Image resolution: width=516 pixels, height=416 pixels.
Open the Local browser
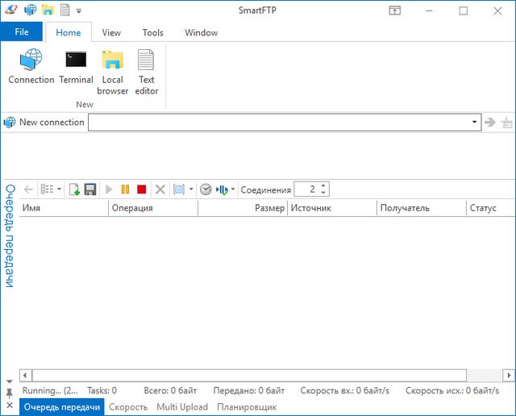pos(112,72)
